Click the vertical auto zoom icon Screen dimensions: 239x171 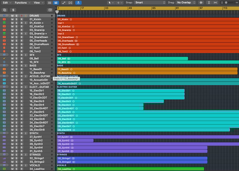209,2
